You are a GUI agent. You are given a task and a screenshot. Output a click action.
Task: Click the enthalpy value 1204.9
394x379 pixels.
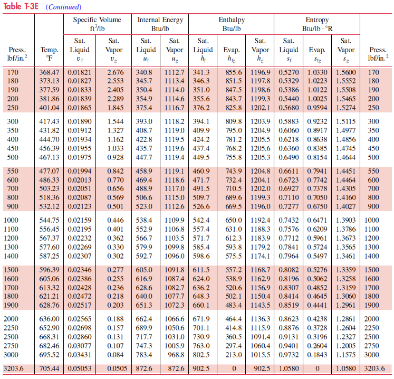point(260,130)
